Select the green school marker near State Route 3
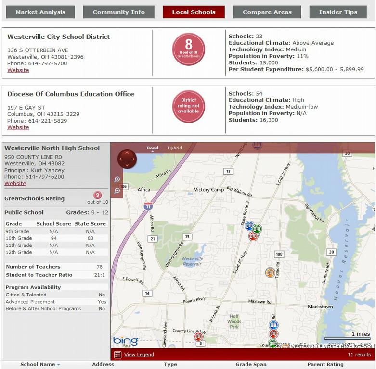The width and height of the screenshot is (376, 369). tap(257, 229)
